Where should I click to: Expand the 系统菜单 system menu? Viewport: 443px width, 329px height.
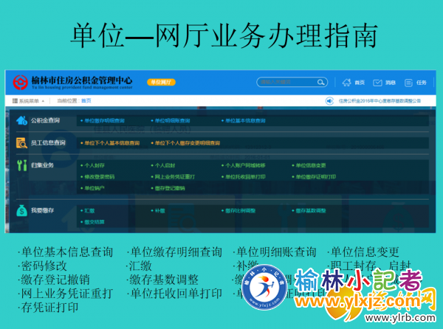[29, 101]
